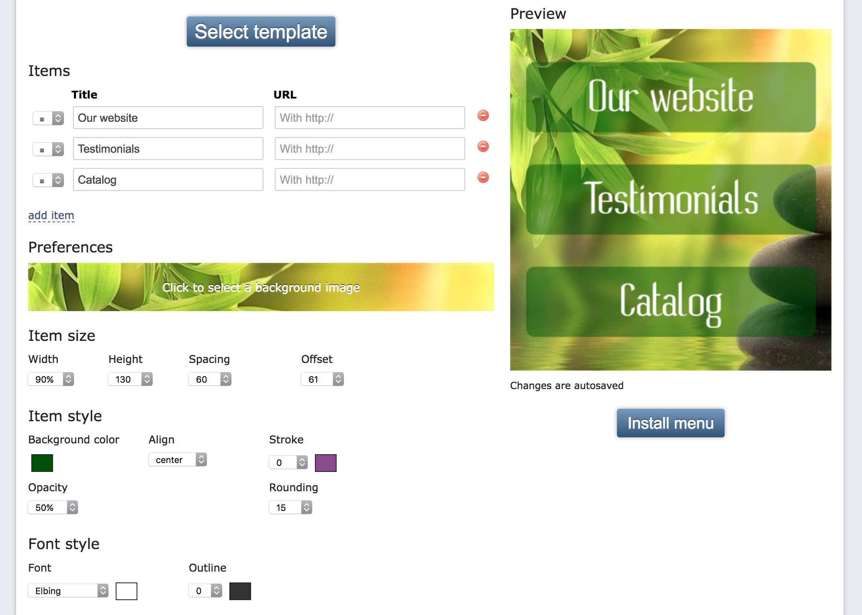Expand the Align dropdown set to center

click(x=178, y=459)
